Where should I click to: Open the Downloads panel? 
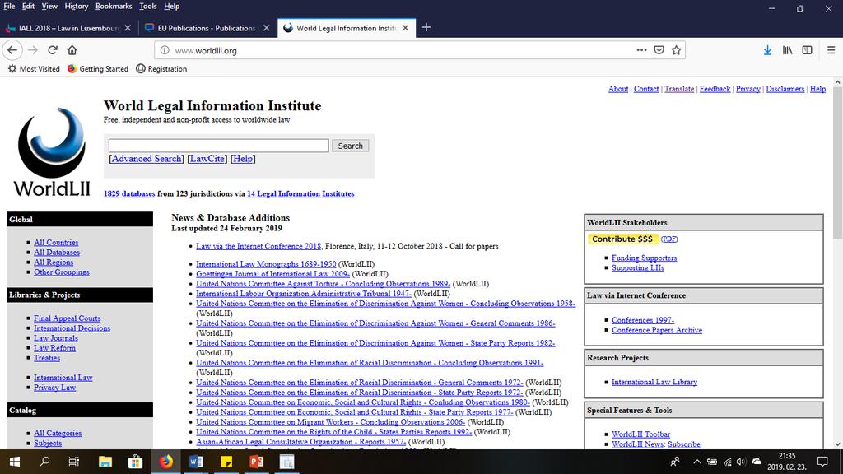coord(767,50)
